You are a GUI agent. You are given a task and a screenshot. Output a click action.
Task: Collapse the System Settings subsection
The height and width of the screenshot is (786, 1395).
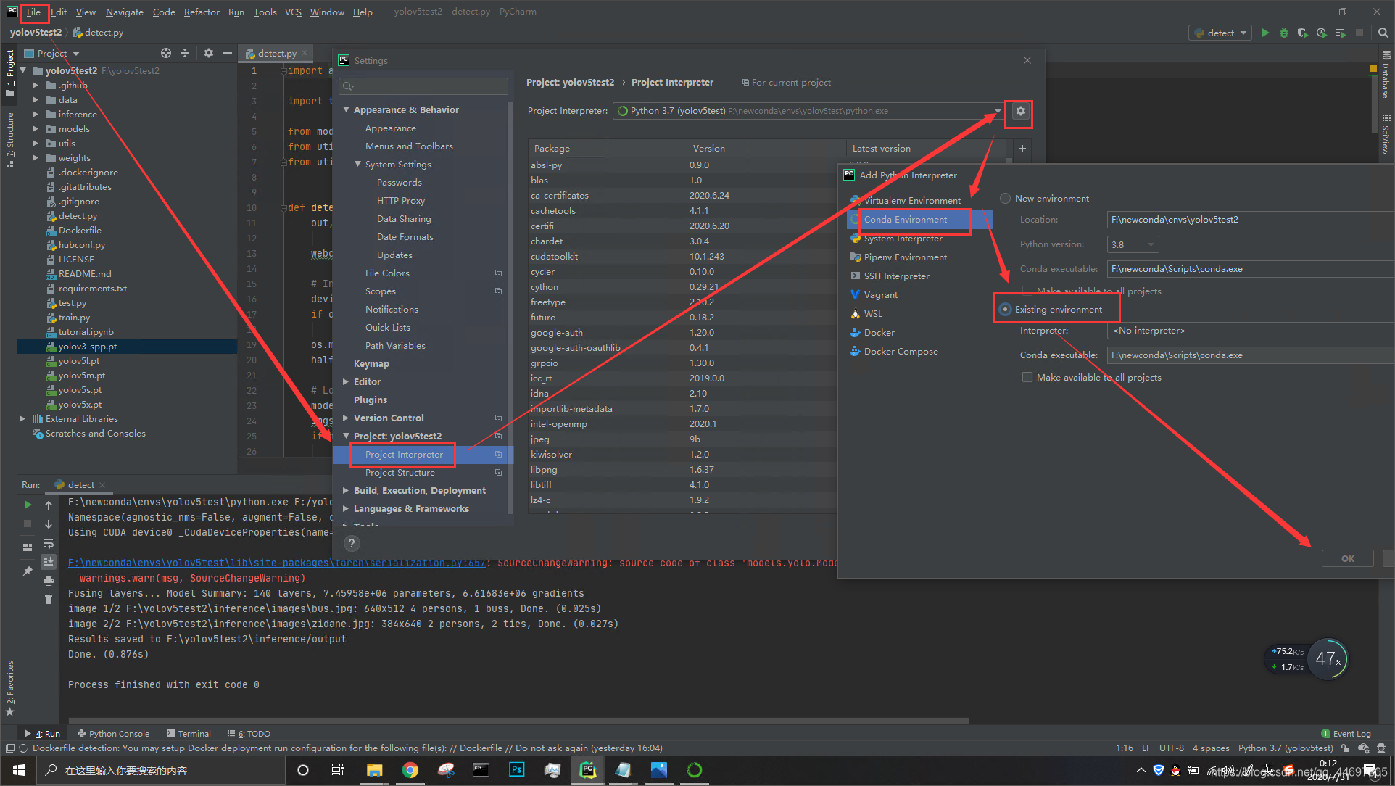point(357,165)
